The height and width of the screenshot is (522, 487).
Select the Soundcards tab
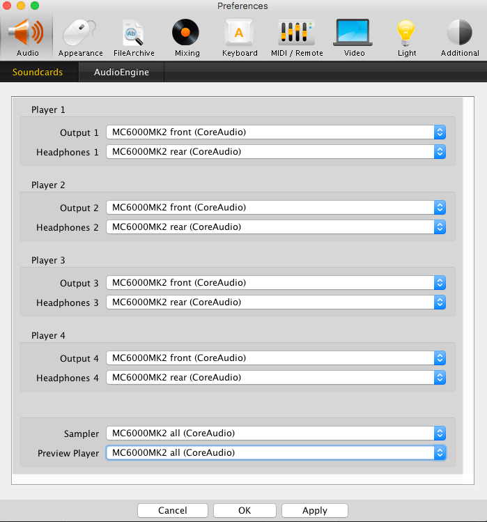tap(38, 72)
